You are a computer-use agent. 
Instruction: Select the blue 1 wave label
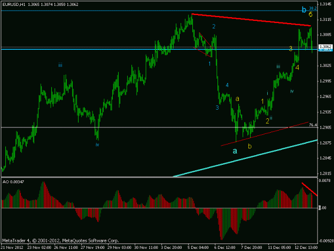(x=209, y=64)
